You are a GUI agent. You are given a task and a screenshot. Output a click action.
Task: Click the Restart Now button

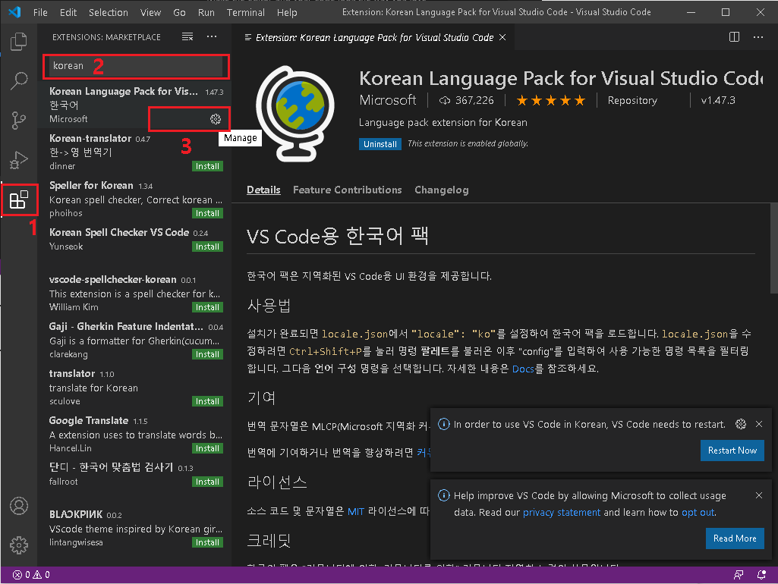(732, 451)
